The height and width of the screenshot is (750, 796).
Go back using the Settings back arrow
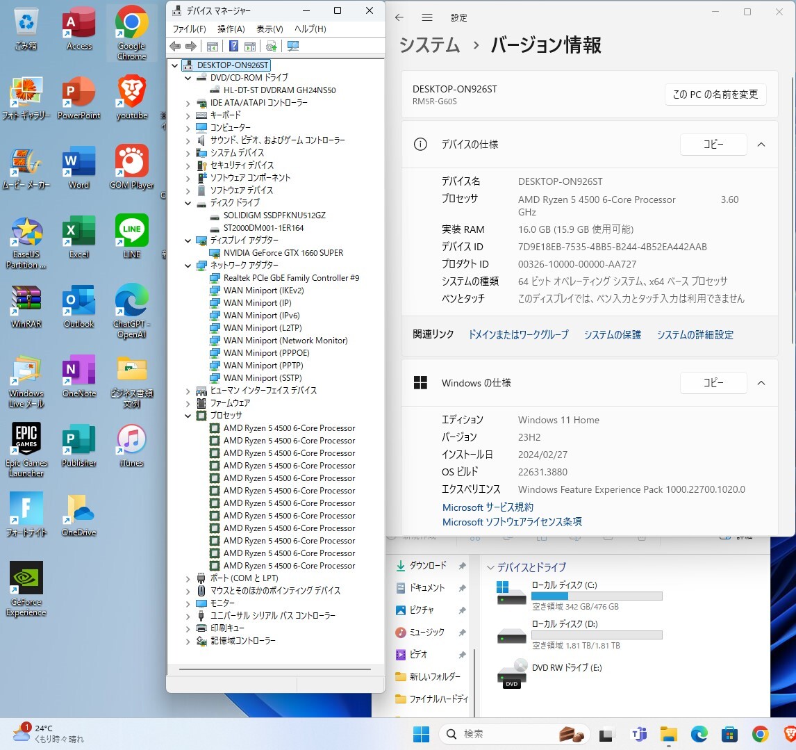coord(399,18)
